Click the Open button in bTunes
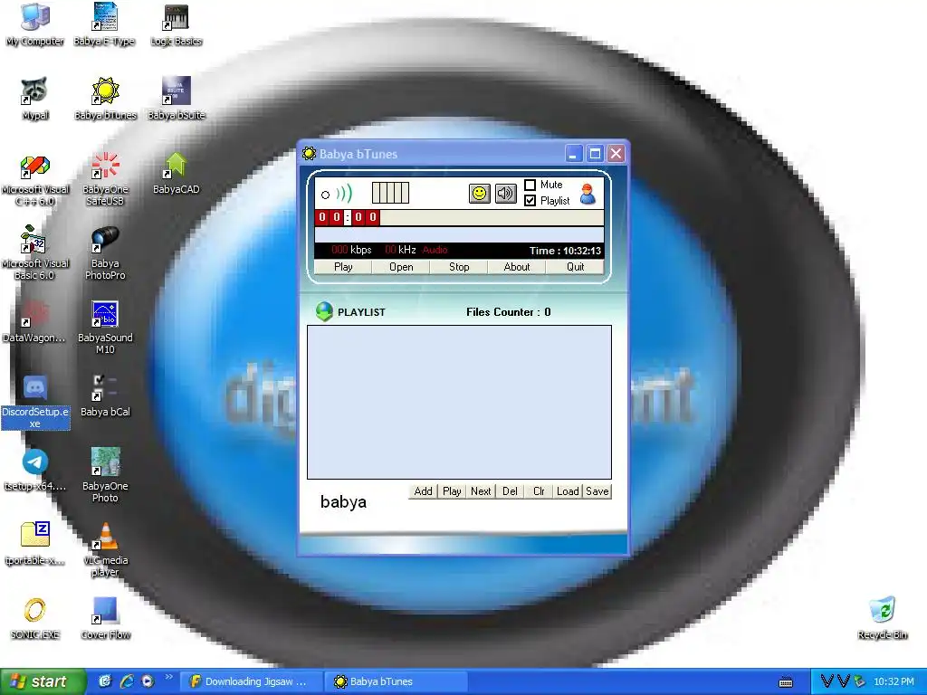The width and height of the screenshot is (927, 695). click(401, 267)
